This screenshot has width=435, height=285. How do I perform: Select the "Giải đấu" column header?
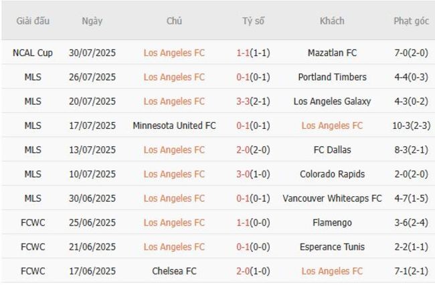32,21
